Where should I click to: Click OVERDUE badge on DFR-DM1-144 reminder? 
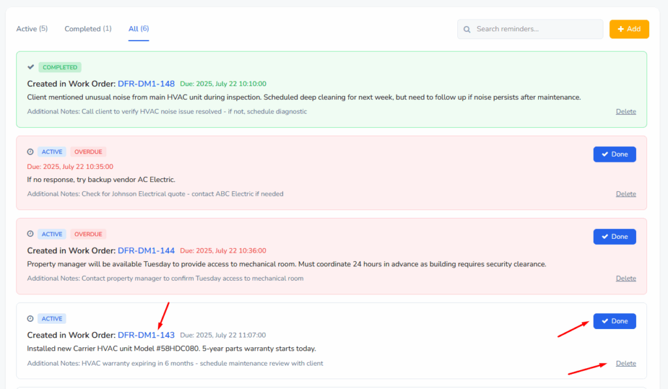pyautogui.click(x=88, y=234)
